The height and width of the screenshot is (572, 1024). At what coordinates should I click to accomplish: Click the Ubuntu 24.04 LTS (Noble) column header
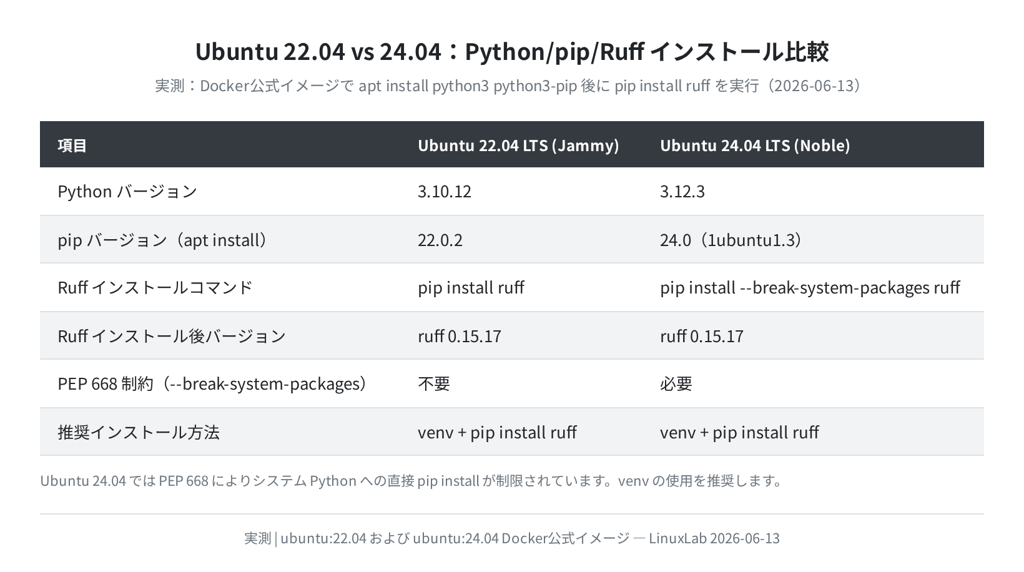click(x=755, y=145)
